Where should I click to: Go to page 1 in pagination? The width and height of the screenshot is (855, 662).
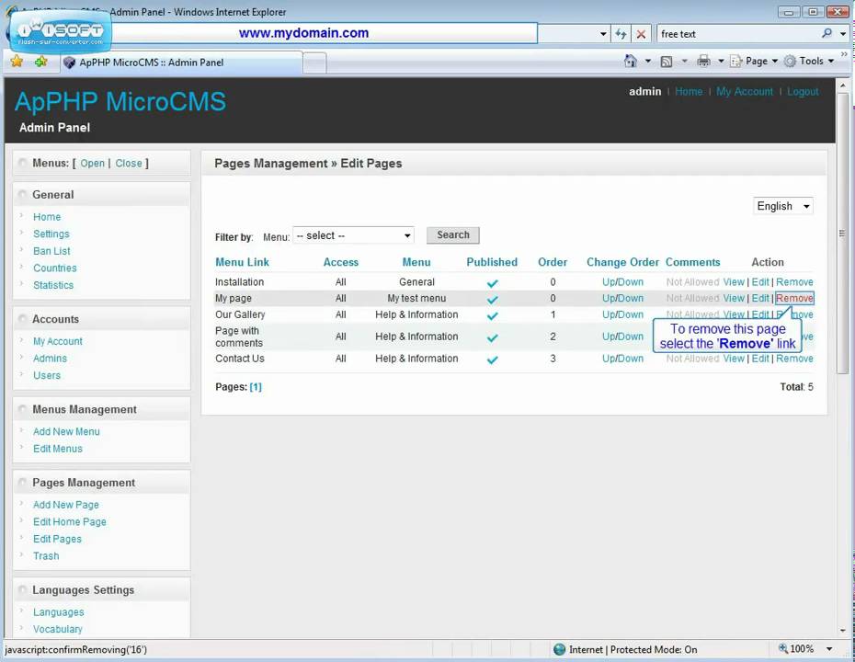coord(256,386)
